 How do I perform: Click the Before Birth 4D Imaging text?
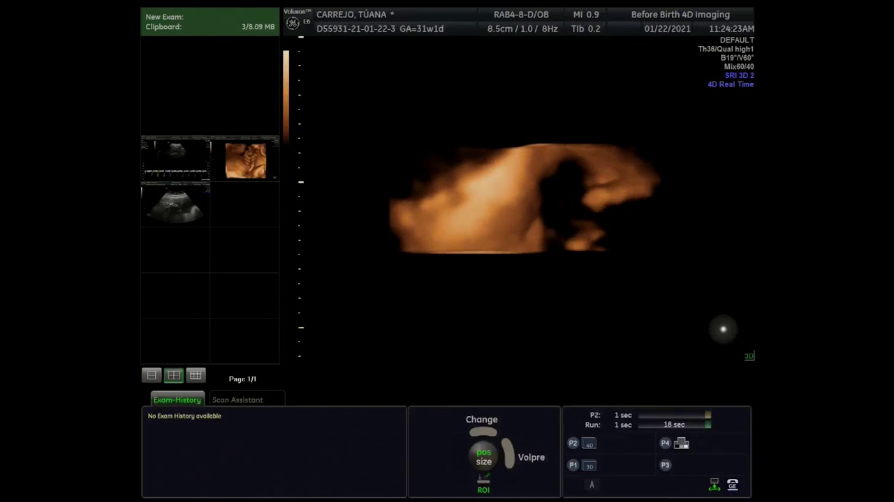680,15
